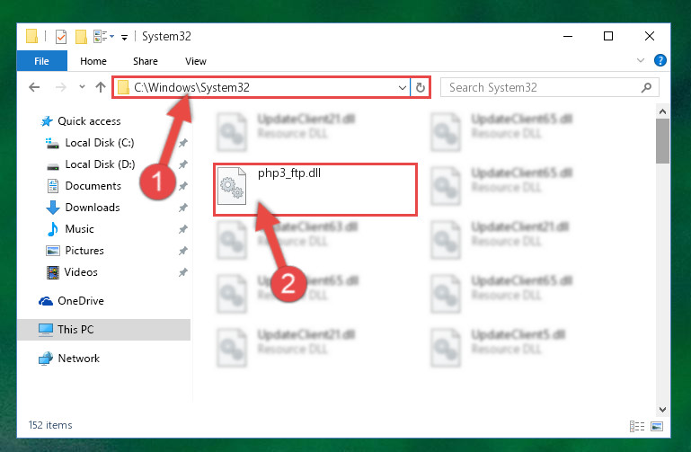Switch to details view in status bar

point(637,426)
